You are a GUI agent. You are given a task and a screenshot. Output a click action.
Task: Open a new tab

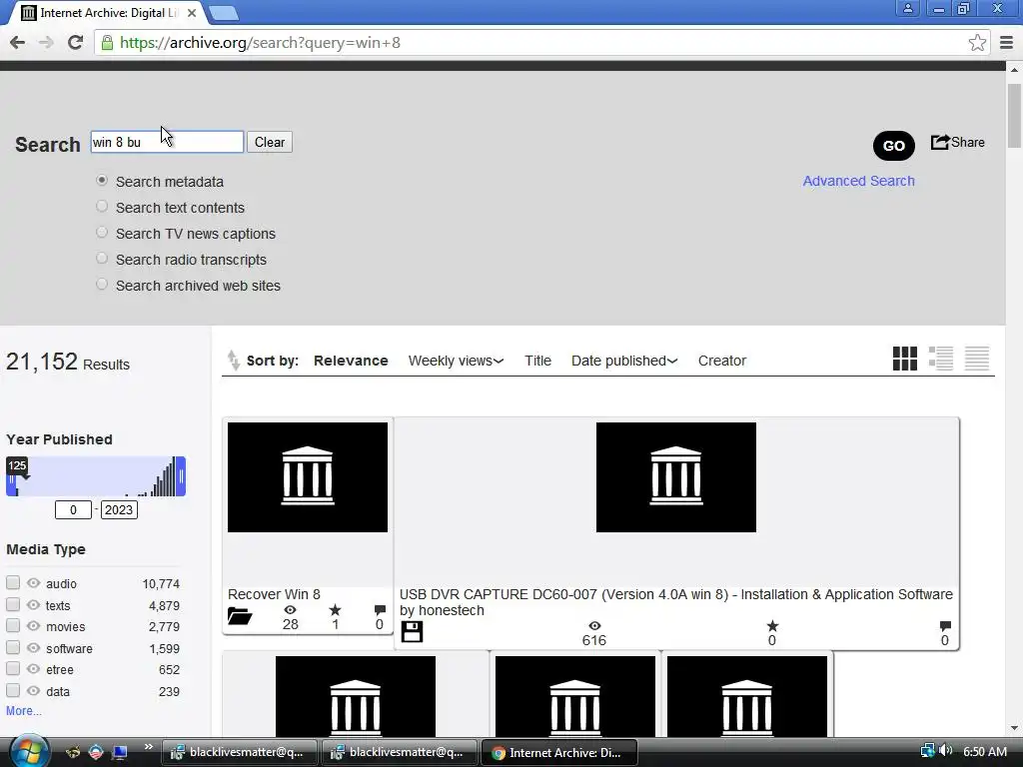coord(224,13)
